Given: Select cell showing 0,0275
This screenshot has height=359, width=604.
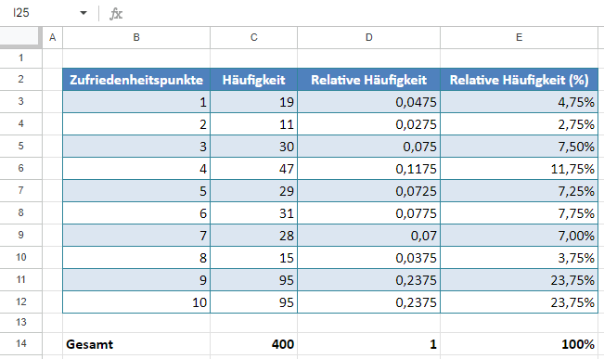Looking at the screenshot, I should (x=368, y=124).
